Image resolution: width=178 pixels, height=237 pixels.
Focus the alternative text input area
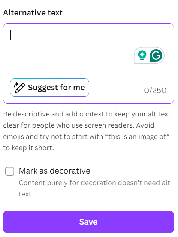click(88, 63)
